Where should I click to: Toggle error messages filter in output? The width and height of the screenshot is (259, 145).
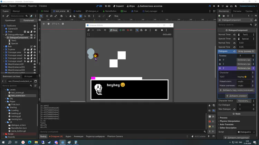[211, 122]
